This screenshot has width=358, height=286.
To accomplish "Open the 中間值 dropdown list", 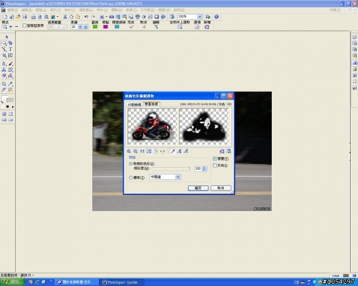I will 178,177.
